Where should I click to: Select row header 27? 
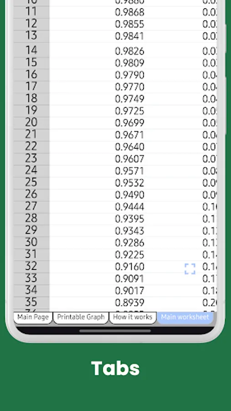point(31,207)
